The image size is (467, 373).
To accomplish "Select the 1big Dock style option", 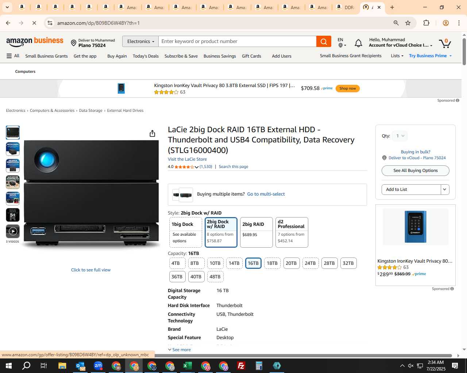I will click(x=185, y=232).
